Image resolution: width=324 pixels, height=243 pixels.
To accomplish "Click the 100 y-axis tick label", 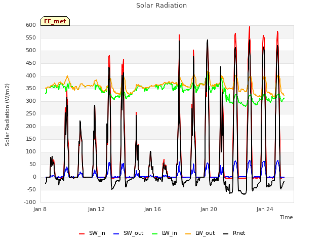I will coord(31,152).
